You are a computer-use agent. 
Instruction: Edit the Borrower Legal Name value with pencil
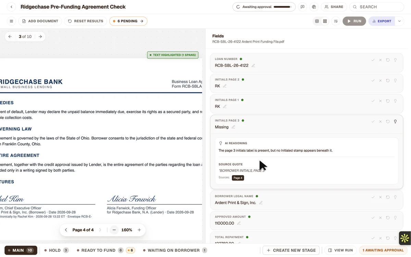click(x=261, y=203)
